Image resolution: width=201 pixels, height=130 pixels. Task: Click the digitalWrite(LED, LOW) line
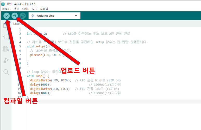point(50,89)
